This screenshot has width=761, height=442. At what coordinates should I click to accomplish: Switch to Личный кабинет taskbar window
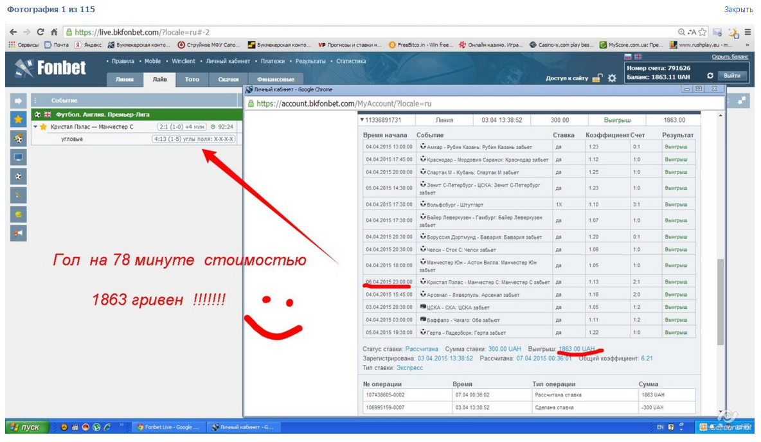244,427
